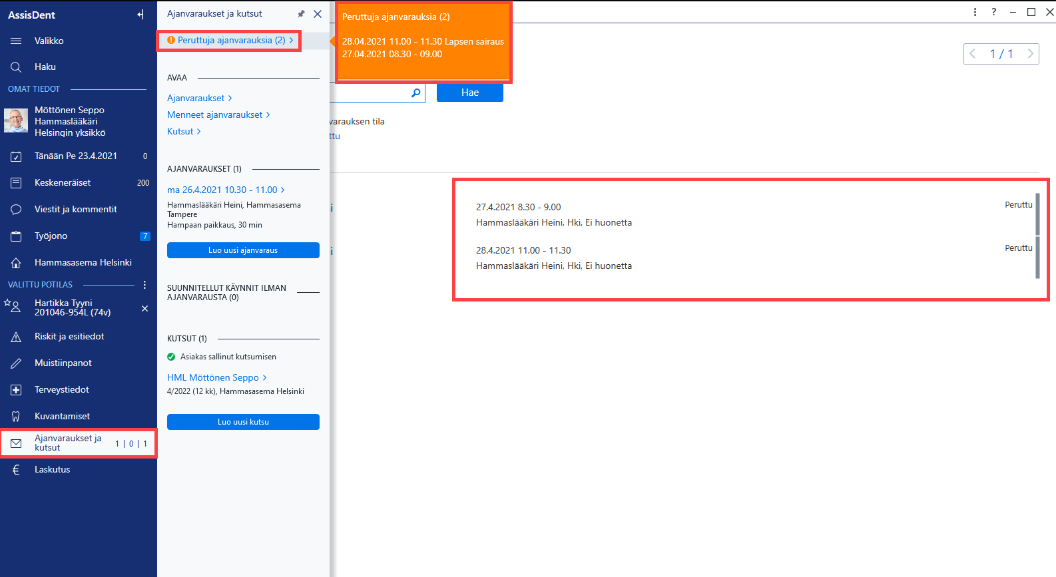Expand Peruttuja ajanvarauksia (2) entry

[x=230, y=41]
